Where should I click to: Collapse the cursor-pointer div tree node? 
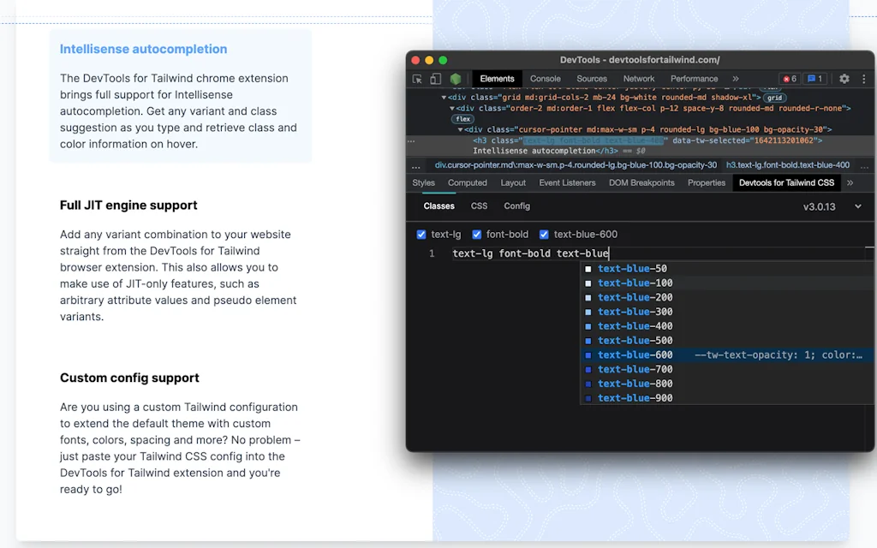[461, 128]
